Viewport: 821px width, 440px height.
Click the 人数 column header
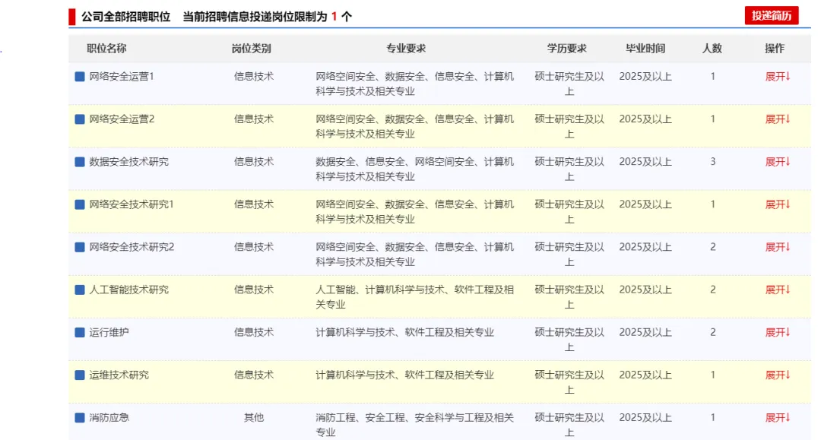pyautogui.click(x=712, y=49)
